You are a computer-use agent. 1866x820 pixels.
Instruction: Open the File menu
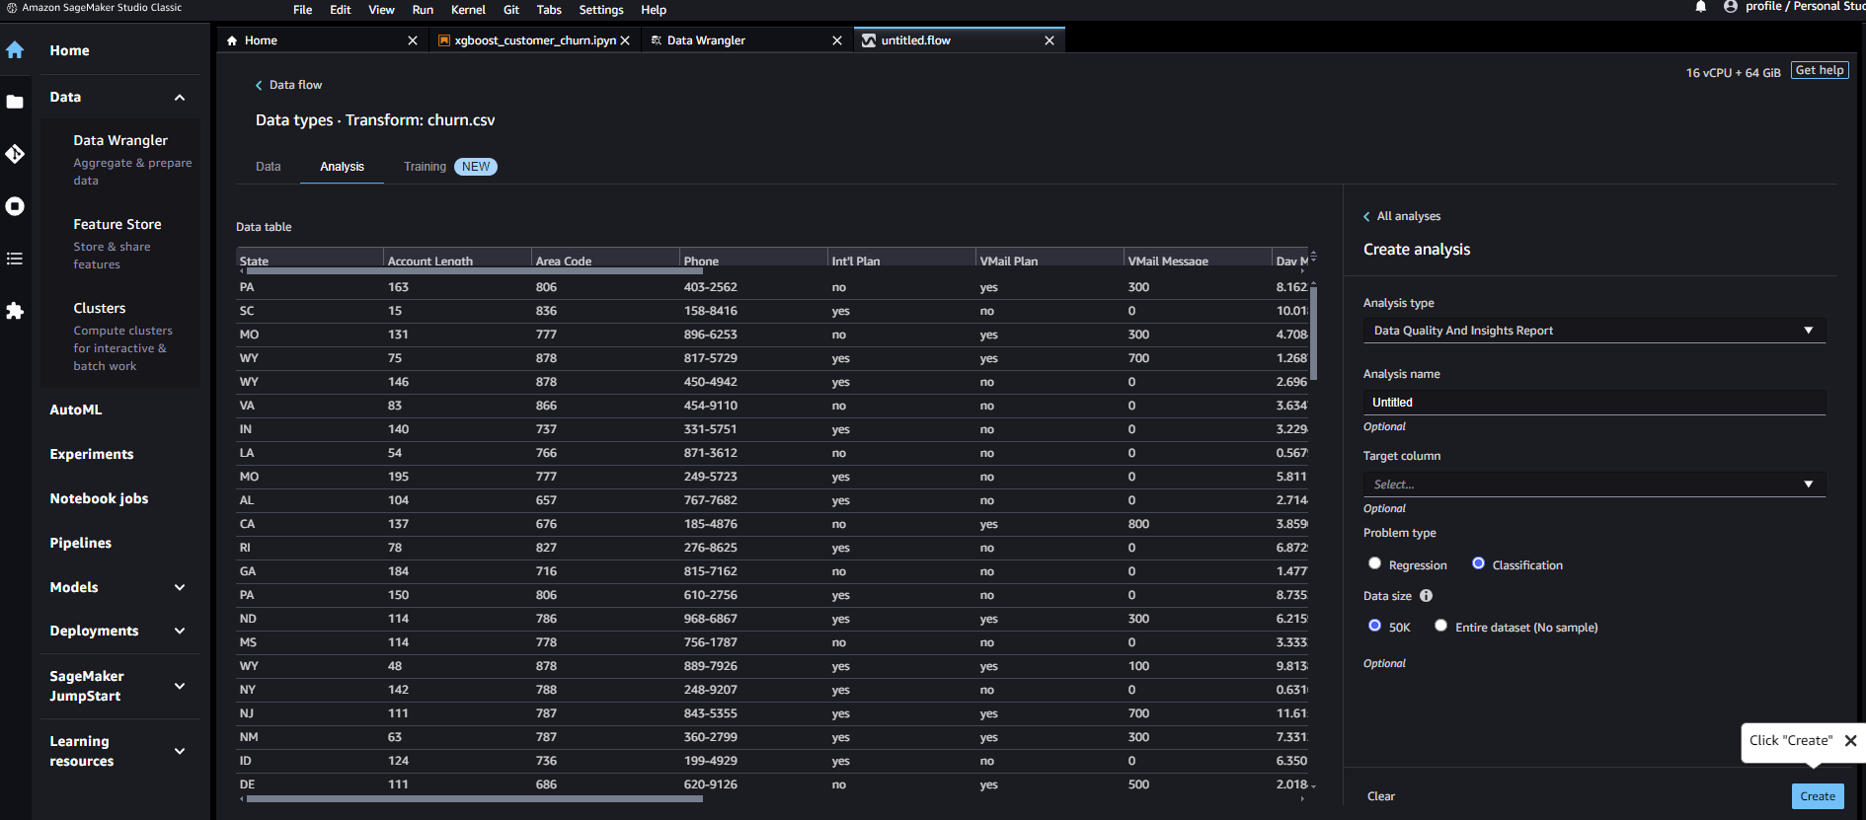(303, 10)
